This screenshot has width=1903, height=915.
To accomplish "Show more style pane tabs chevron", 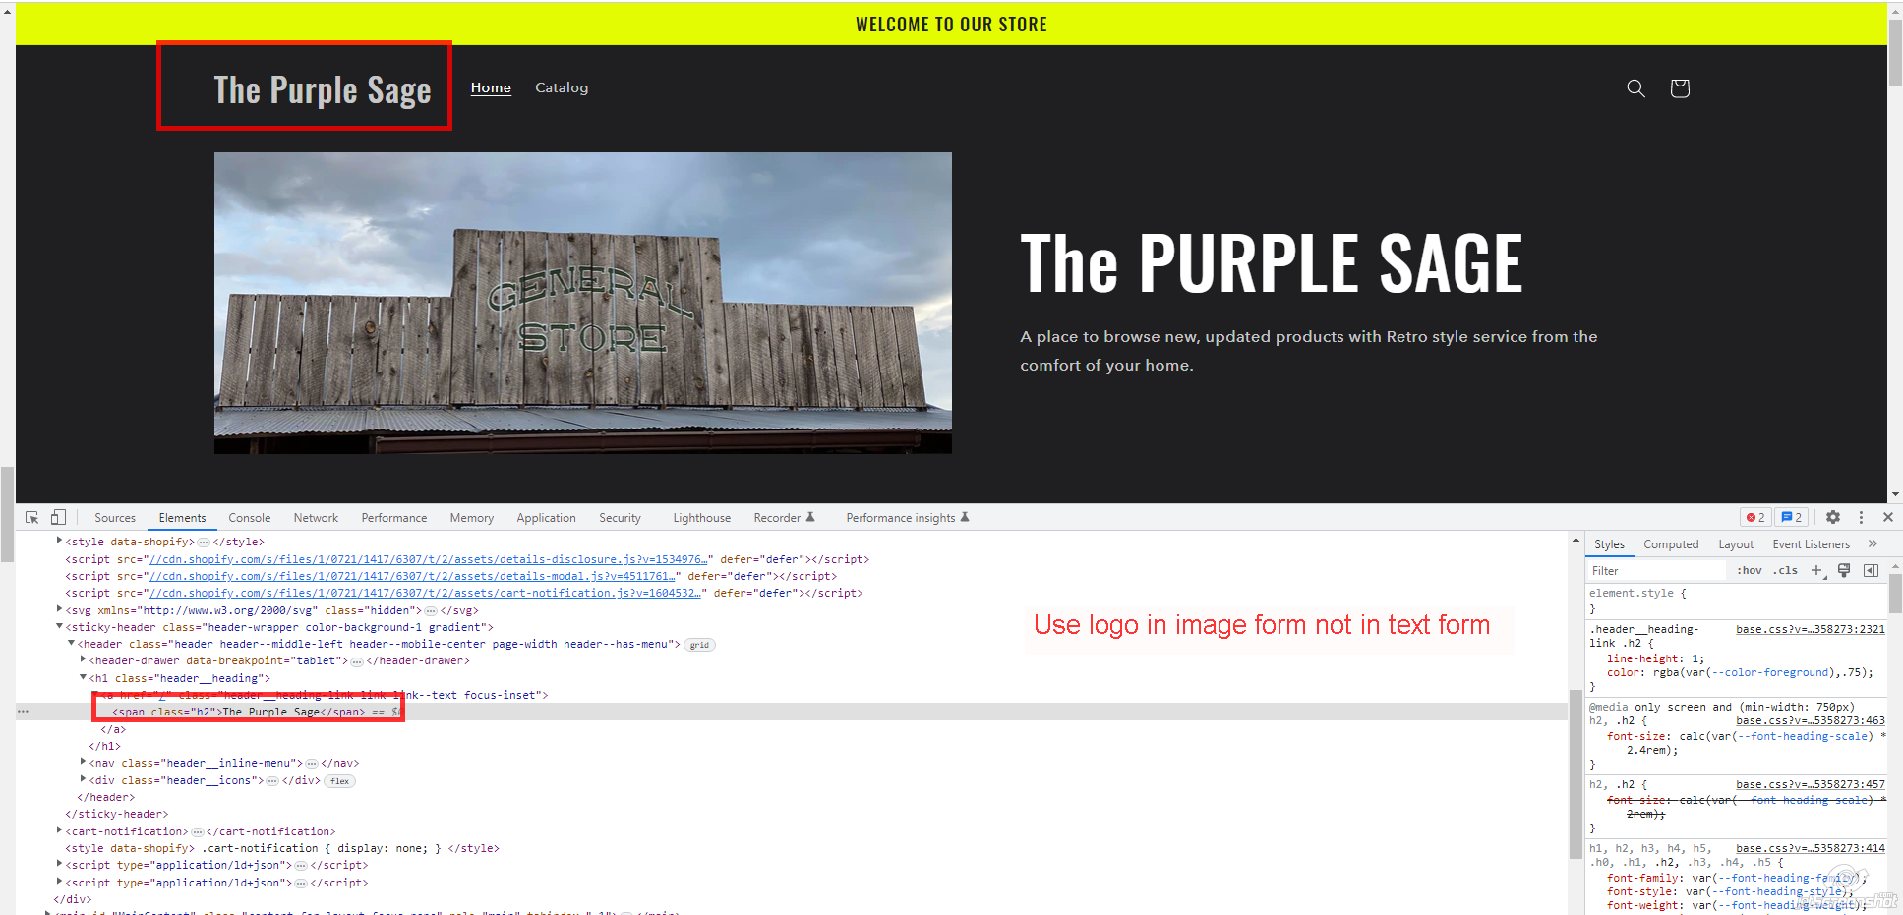I will coord(1873,543).
